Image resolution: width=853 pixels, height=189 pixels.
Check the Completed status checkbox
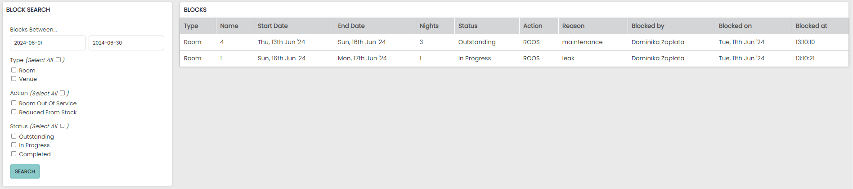point(13,154)
